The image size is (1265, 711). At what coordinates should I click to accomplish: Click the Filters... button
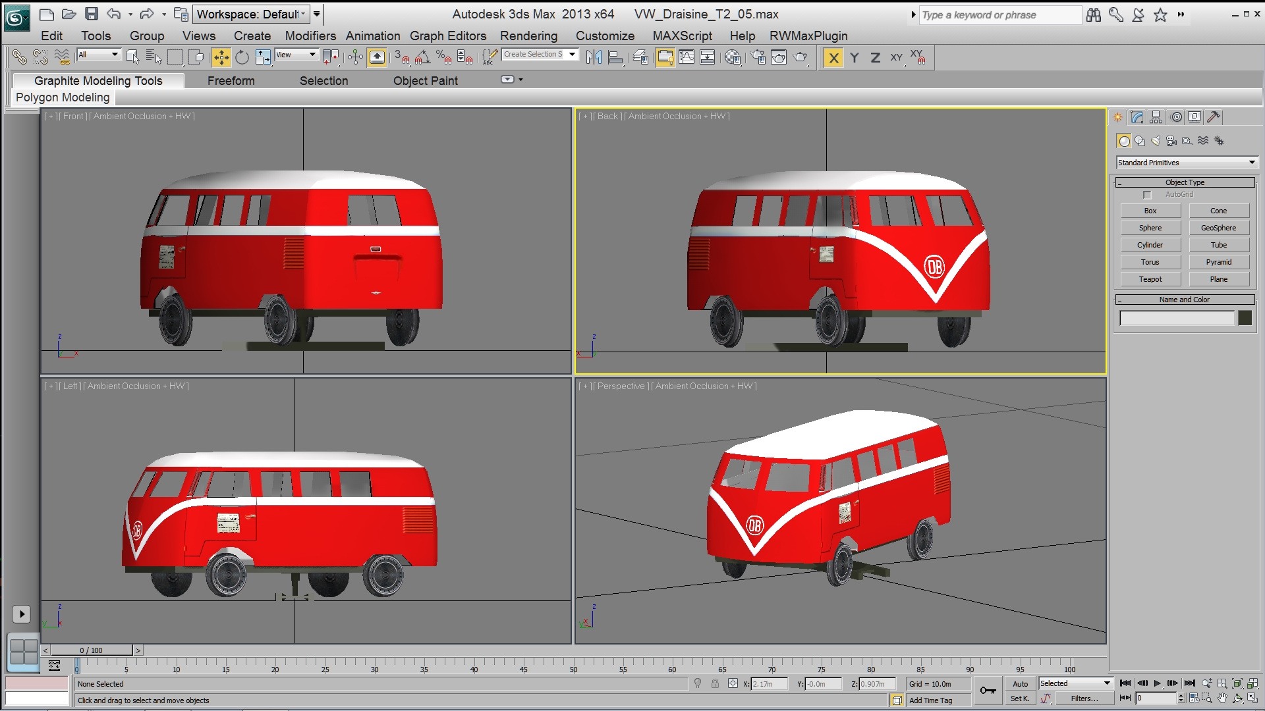pos(1084,698)
